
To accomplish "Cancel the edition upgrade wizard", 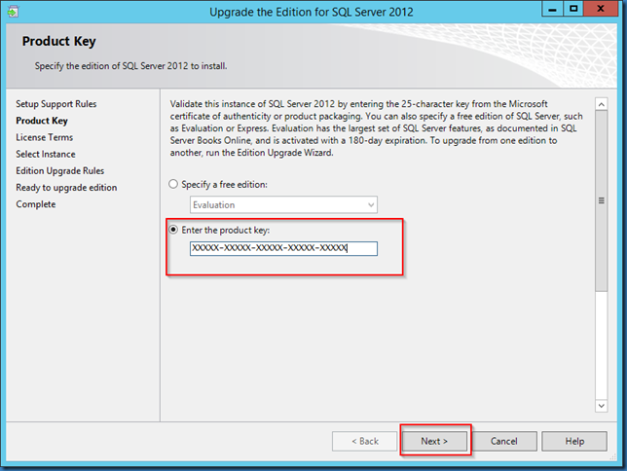I will pos(504,441).
